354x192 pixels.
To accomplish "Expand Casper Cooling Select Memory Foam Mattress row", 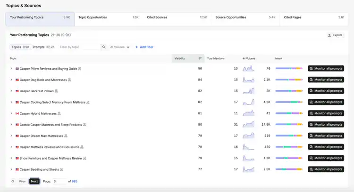I will pyautogui.click(x=11, y=102).
